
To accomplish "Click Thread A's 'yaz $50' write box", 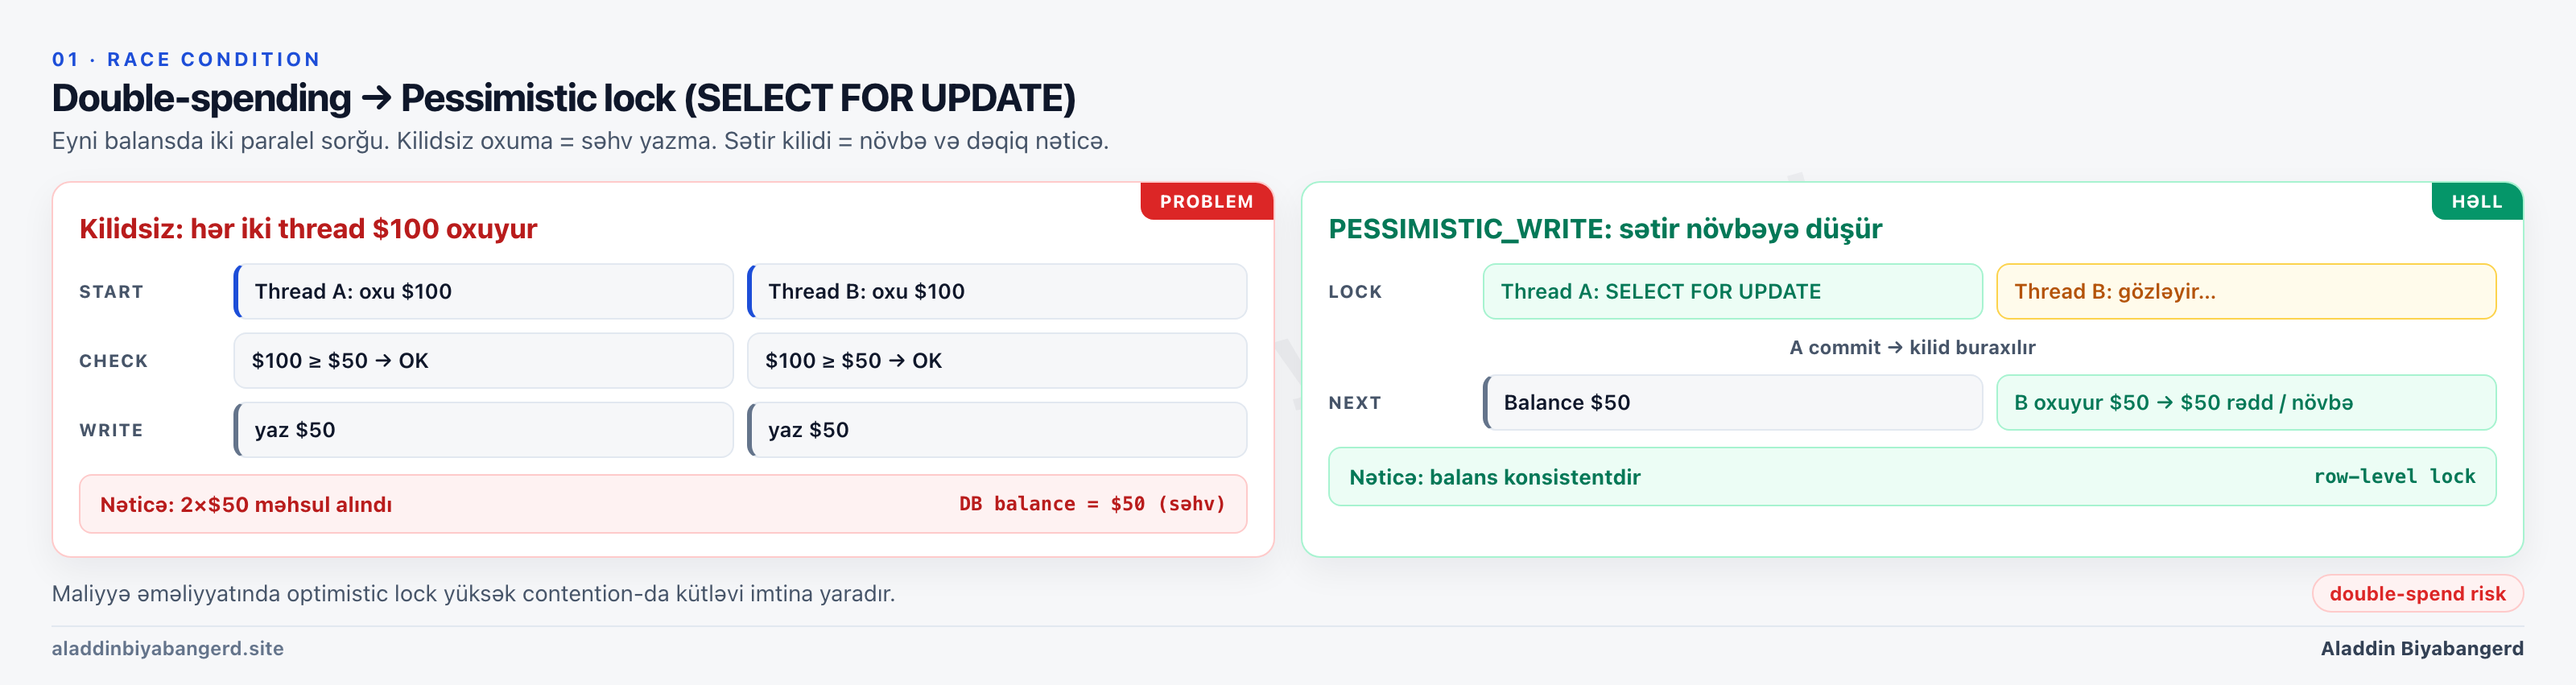I will (x=484, y=430).
